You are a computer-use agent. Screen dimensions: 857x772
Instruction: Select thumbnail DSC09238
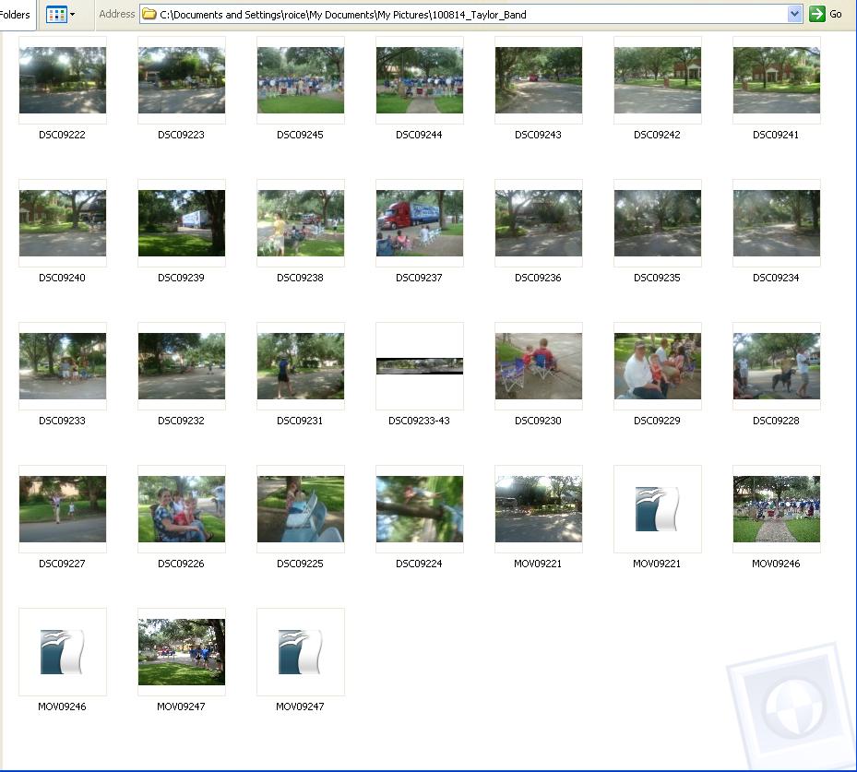tap(301, 223)
